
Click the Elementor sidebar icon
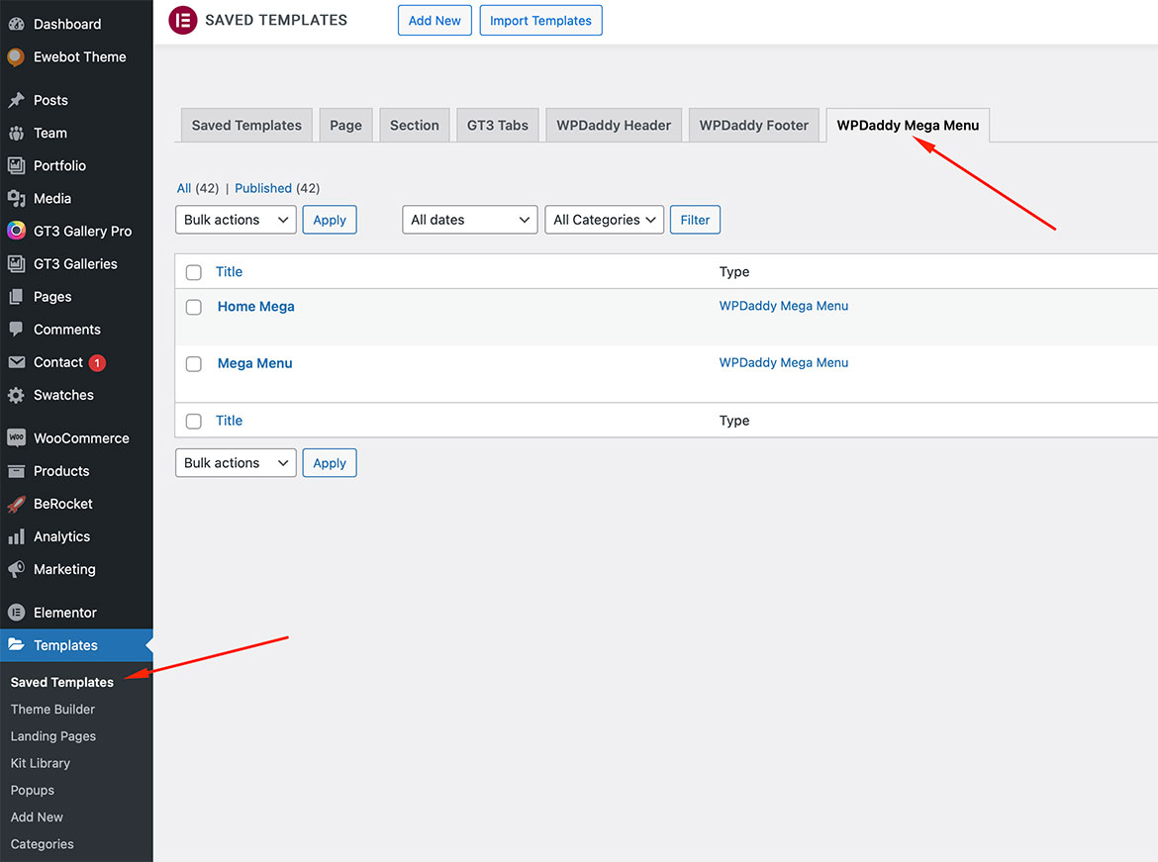(16, 613)
